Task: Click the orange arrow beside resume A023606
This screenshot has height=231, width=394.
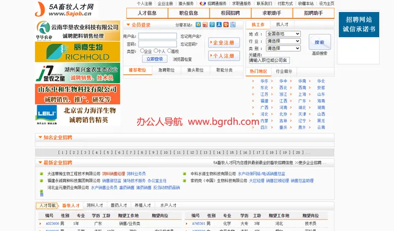Action: [40, 223]
